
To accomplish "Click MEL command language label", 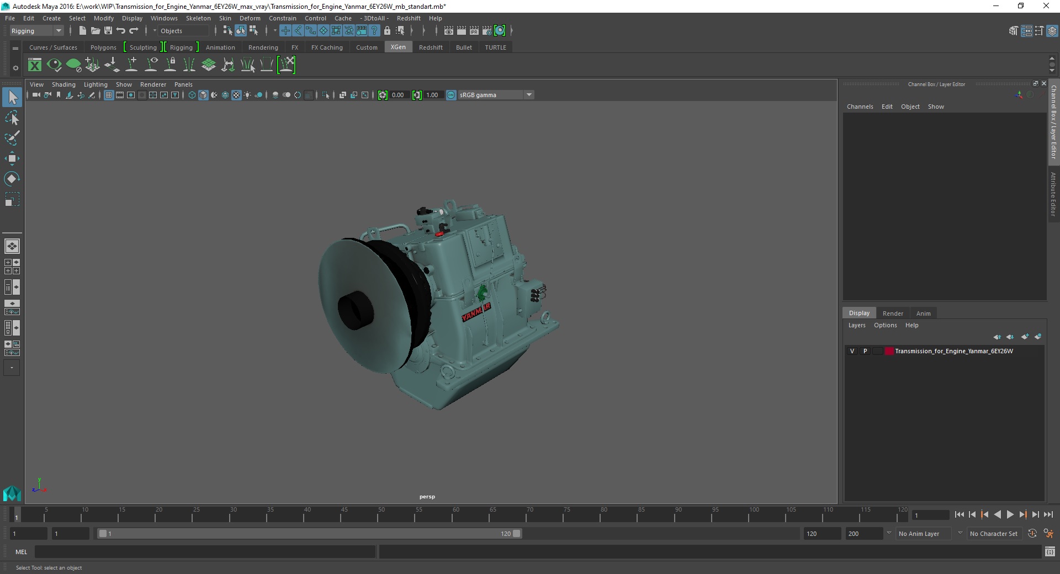I will (x=21, y=552).
